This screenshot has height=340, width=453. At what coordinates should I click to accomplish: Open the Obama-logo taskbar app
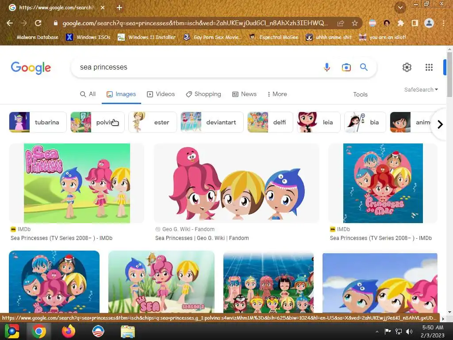[98, 331]
